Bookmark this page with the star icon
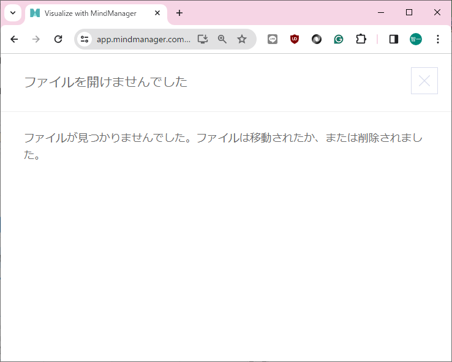Image resolution: width=452 pixels, height=362 pixels. click(242, 39)
